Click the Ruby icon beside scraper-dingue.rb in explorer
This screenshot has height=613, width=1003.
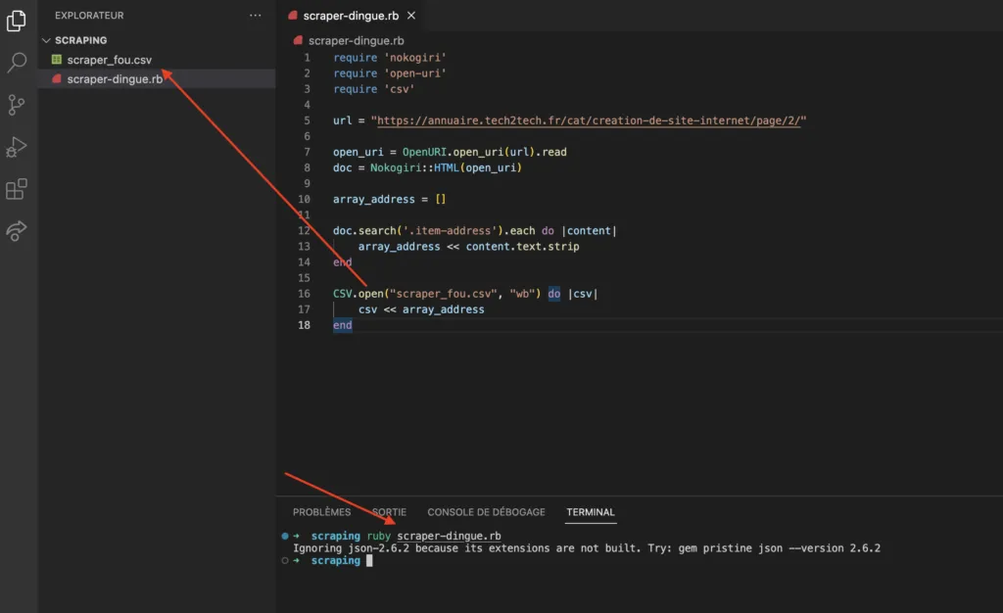point(56,78)
